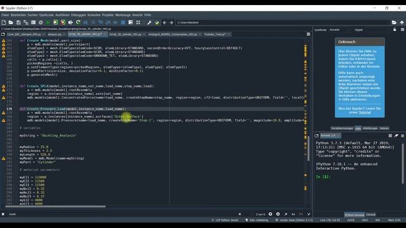406x228 pixels.
Task: Select the IPython-Konsole tab
Action: [354, 215]
